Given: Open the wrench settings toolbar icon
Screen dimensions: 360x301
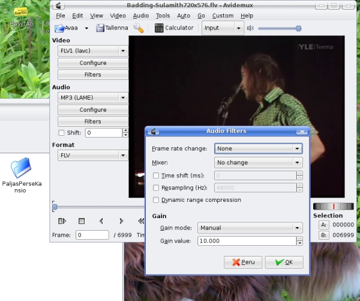Looking at the screenshot, I should click(x=138, y=28).
